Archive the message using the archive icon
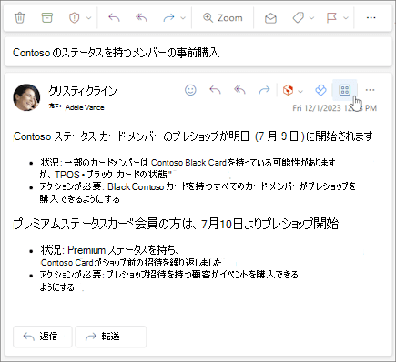The height and width of the screenshot is (362, 396). coord(46,17)
